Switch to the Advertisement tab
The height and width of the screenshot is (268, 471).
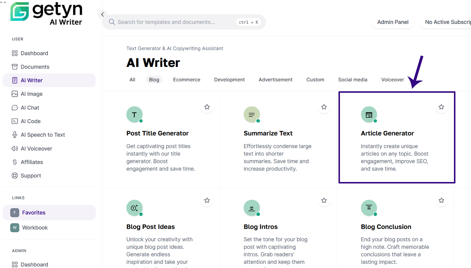coord(276,80)
